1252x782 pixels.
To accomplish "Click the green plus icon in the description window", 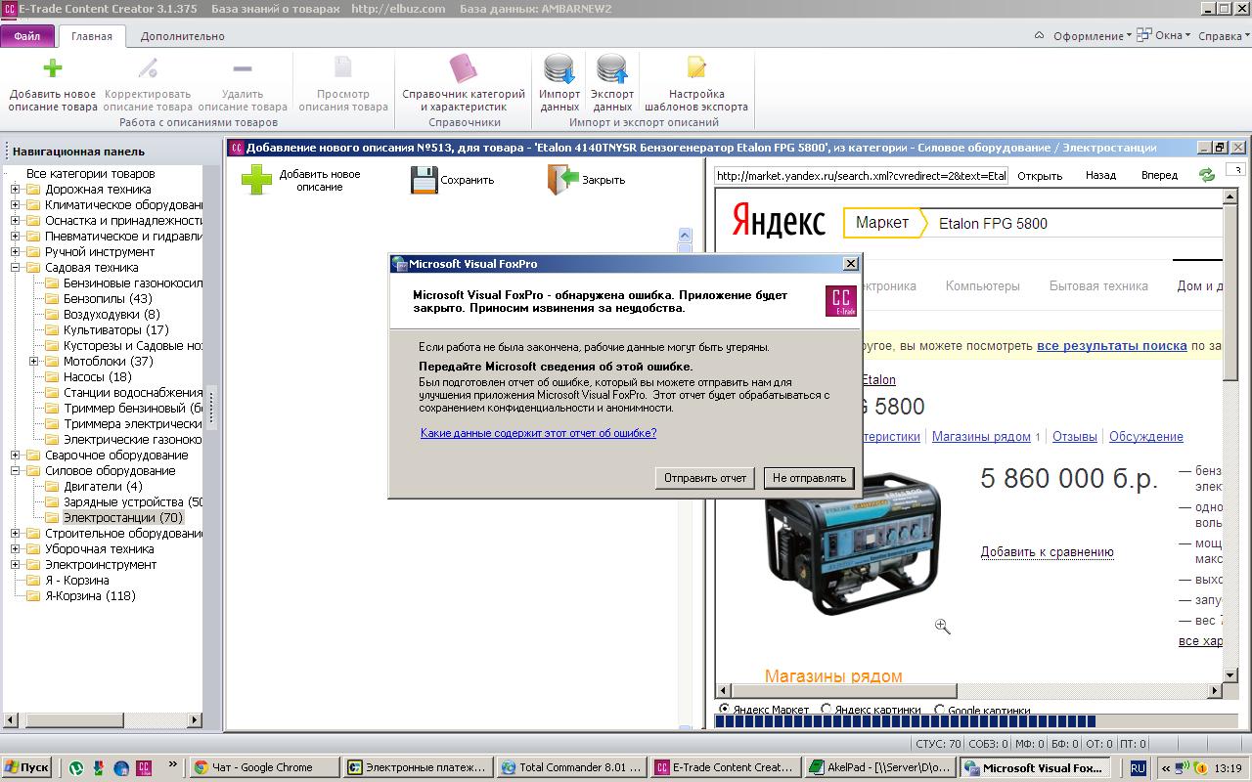I will click(256, 179).
